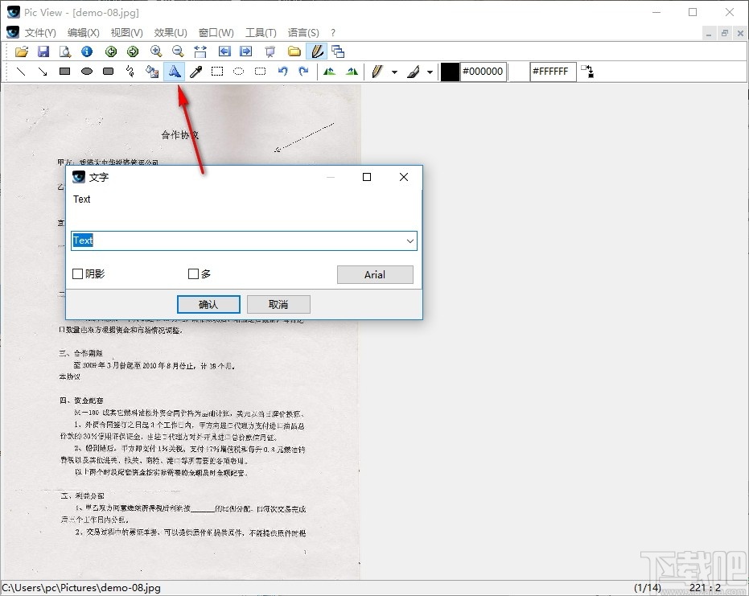Restore the inner document window
749x596 pixels.
pos(724,33)
